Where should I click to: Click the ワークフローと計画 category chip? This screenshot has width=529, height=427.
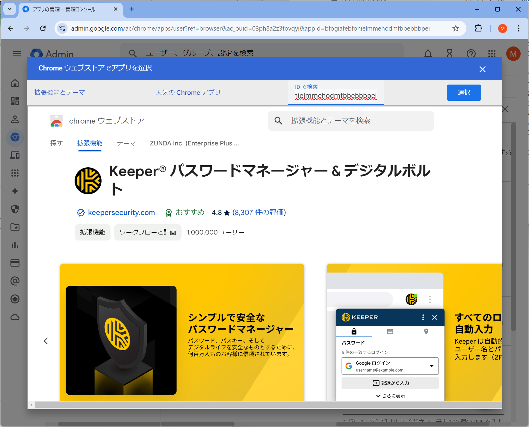click(148, 232)
